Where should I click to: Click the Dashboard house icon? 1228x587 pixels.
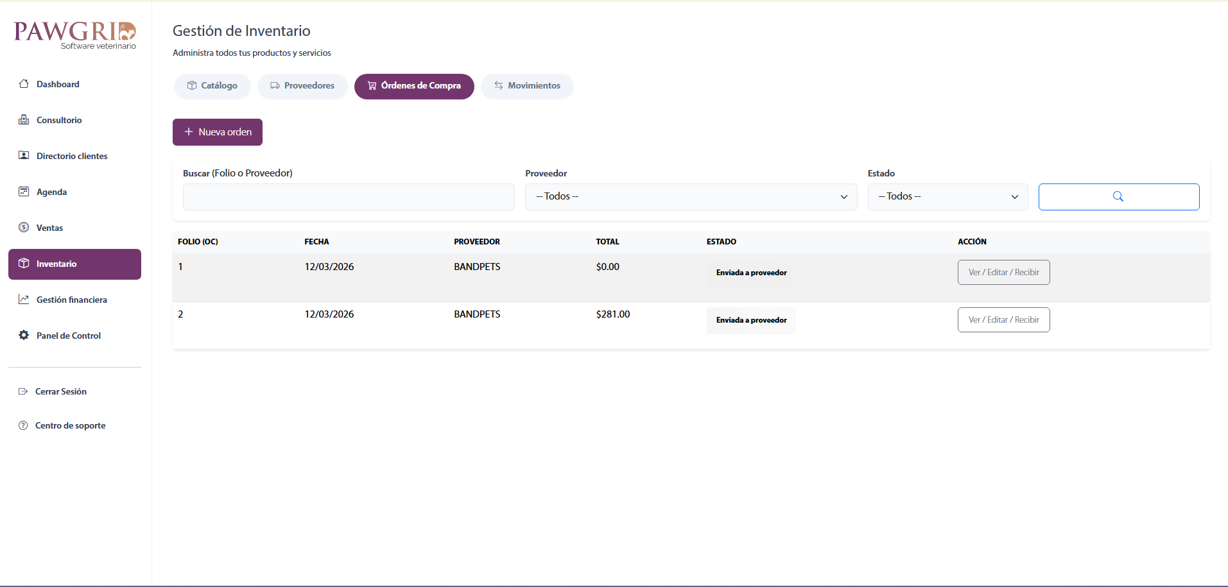click(x=24, y=84)
